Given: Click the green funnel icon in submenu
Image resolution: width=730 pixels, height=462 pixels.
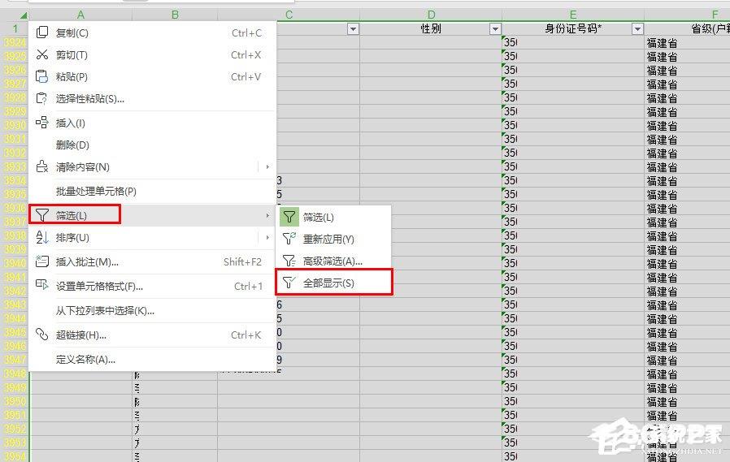Looking at the screenshot, I should click(x=289, y=217).
